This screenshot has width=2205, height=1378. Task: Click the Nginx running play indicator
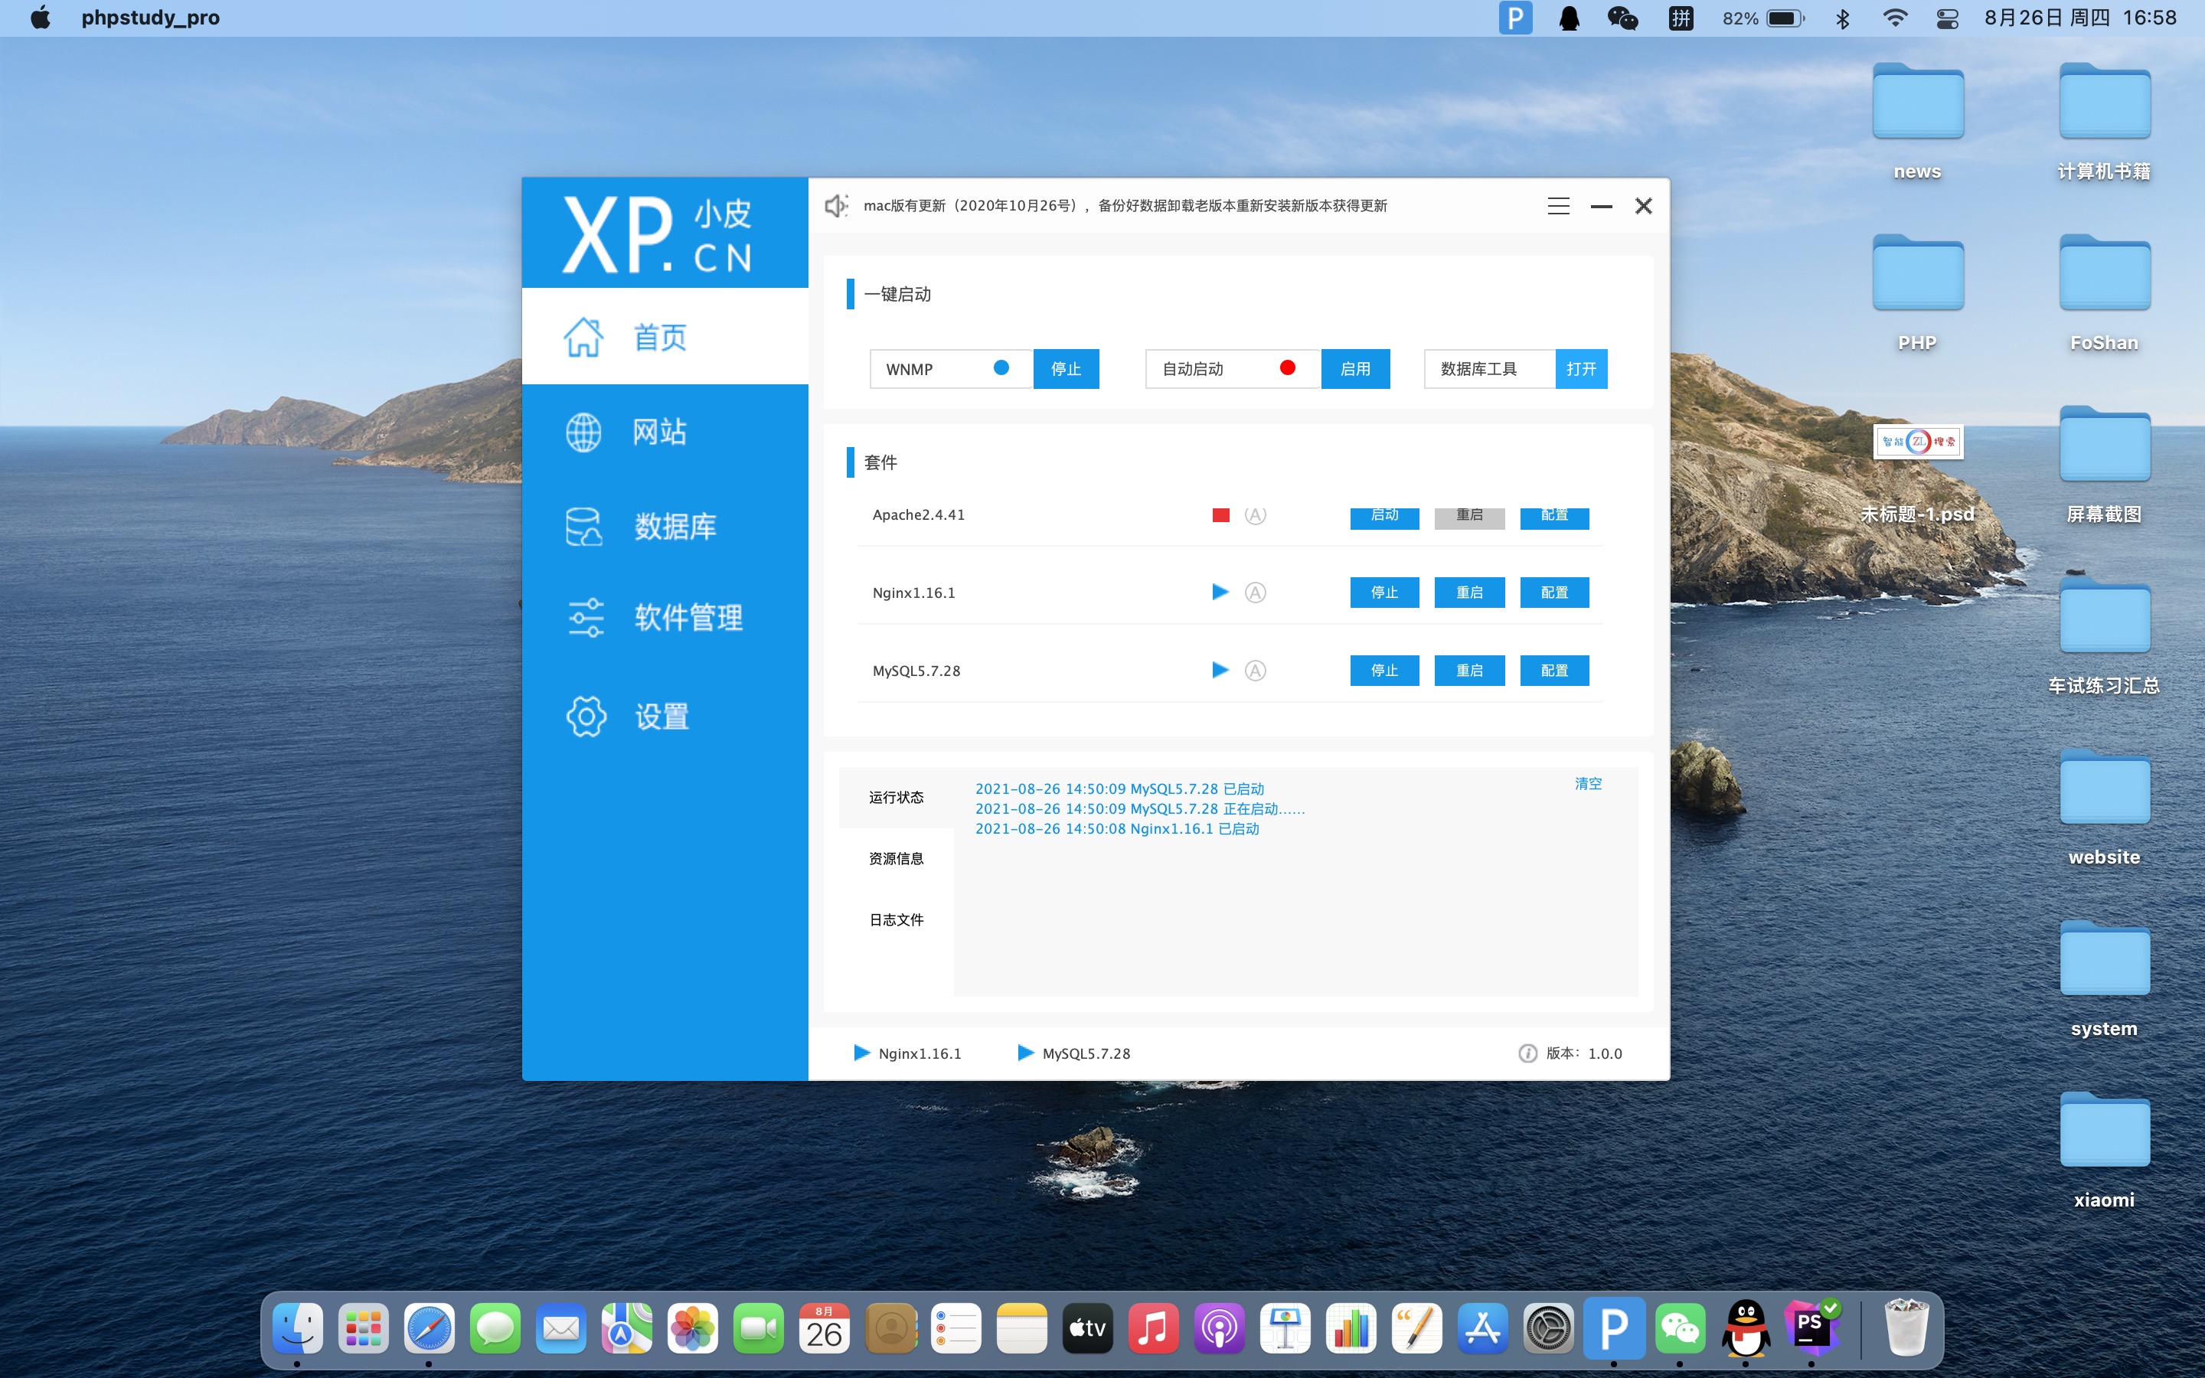pos(1220,593)
